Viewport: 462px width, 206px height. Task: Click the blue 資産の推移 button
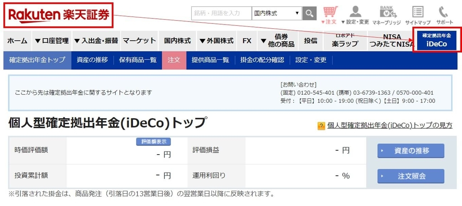[x=411, y=151]
